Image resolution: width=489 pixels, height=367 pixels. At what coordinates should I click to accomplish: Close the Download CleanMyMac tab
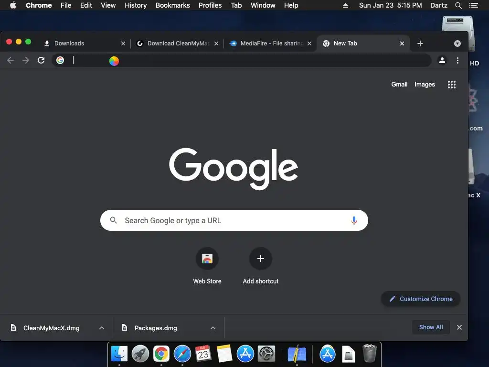[x=216, y=43]
